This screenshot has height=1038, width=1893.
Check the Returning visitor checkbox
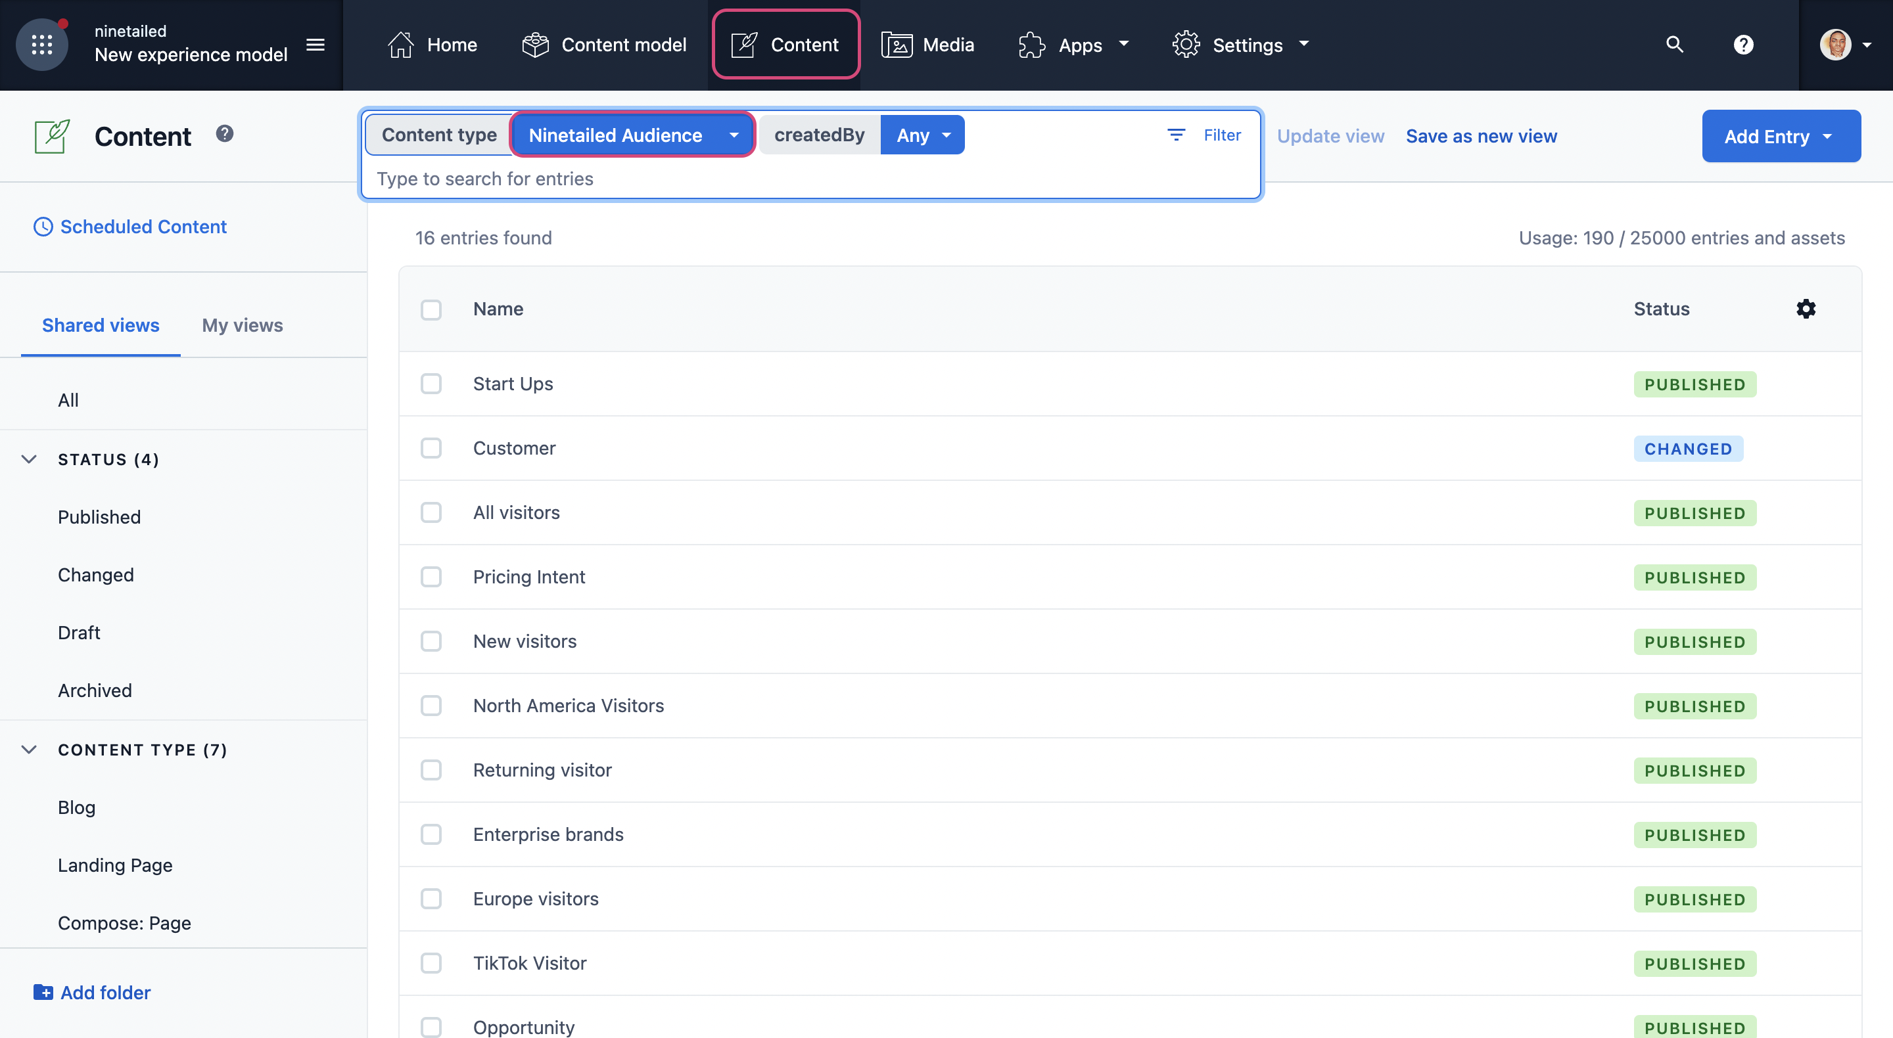[431, 770]
